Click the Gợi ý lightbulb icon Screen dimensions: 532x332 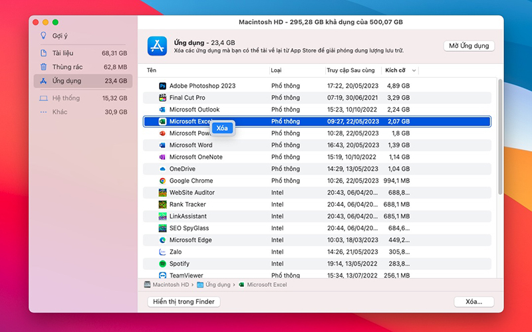click(x=43, y=35)
